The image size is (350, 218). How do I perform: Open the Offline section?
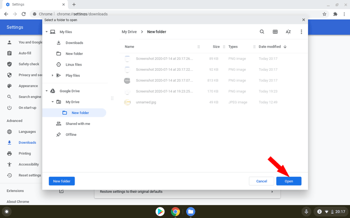click(71, 135)
